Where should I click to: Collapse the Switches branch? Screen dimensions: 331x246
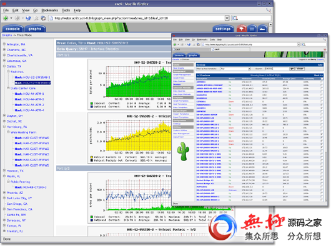(8, 72)
